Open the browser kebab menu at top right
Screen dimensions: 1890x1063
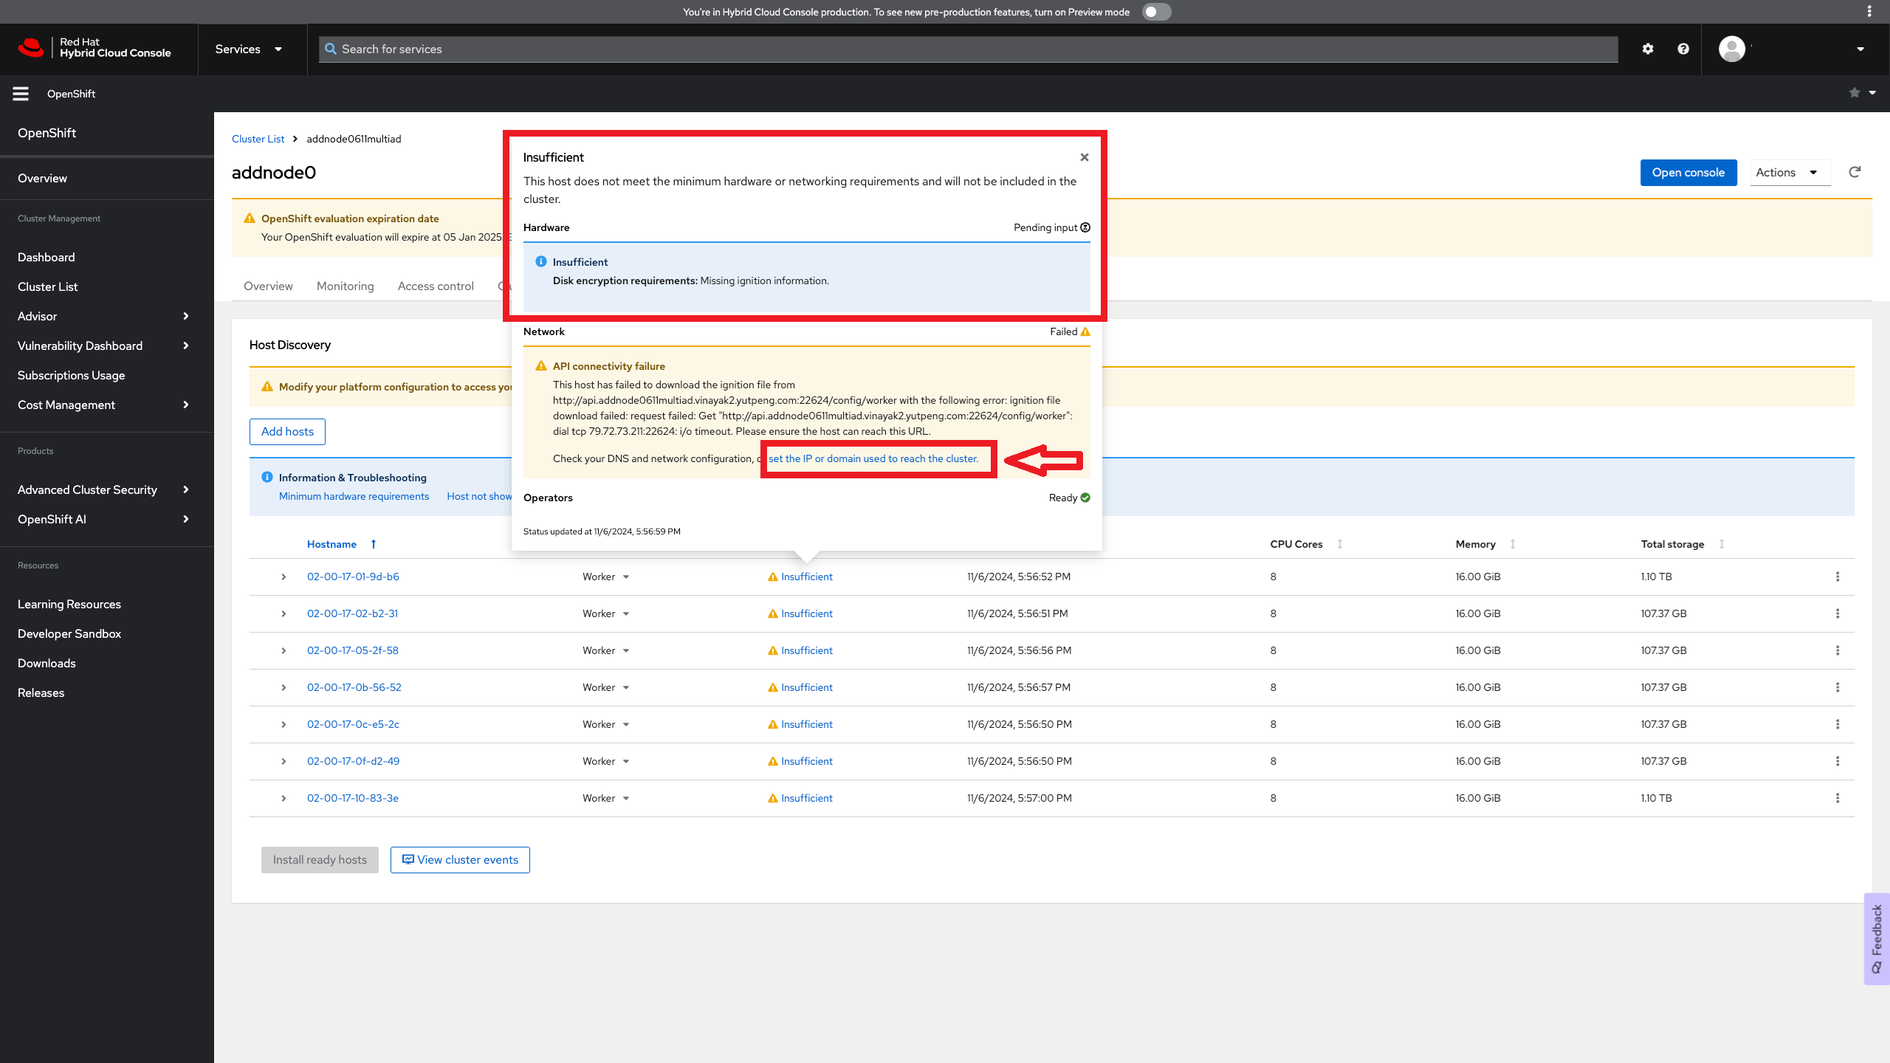coord(1869,11)
